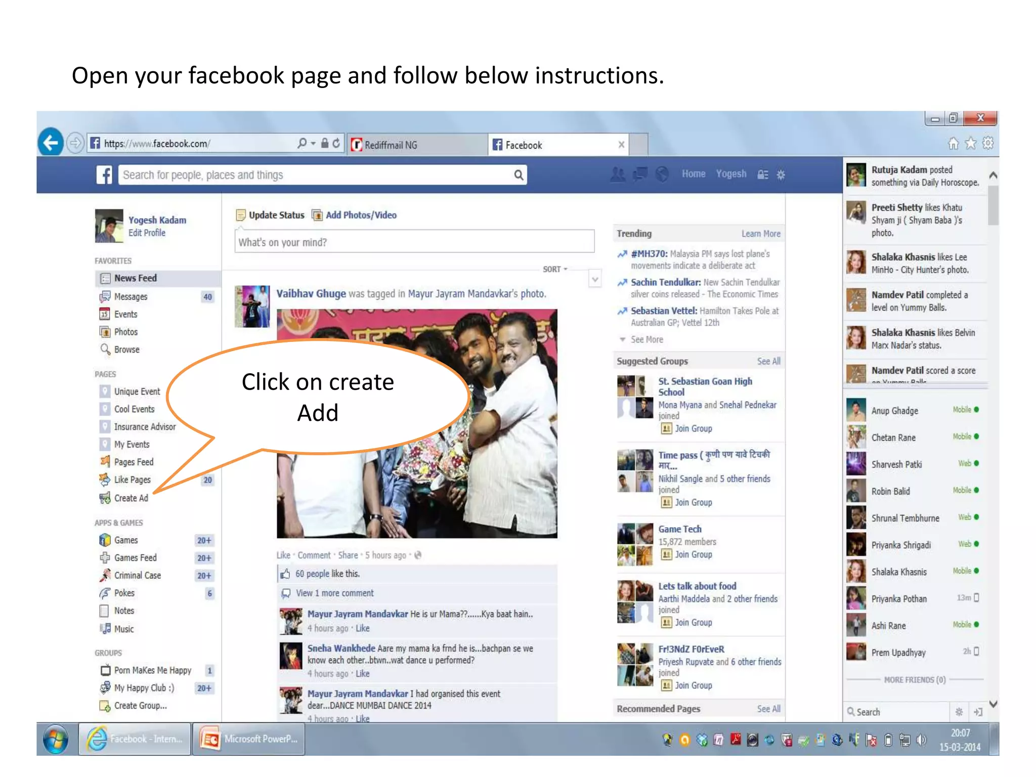The image size is (1036, 777).
Task: Join the Game Tech group
Action: [693, 554]
